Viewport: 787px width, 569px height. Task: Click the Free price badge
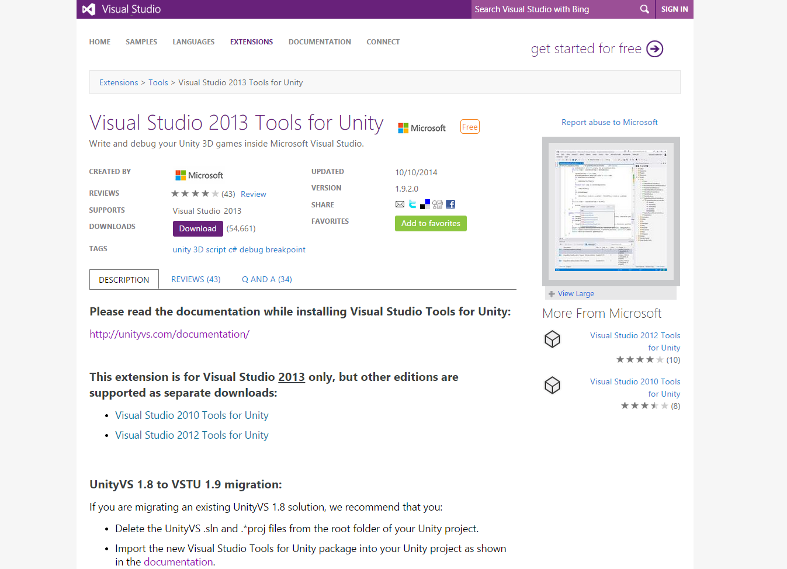(470, 127)
